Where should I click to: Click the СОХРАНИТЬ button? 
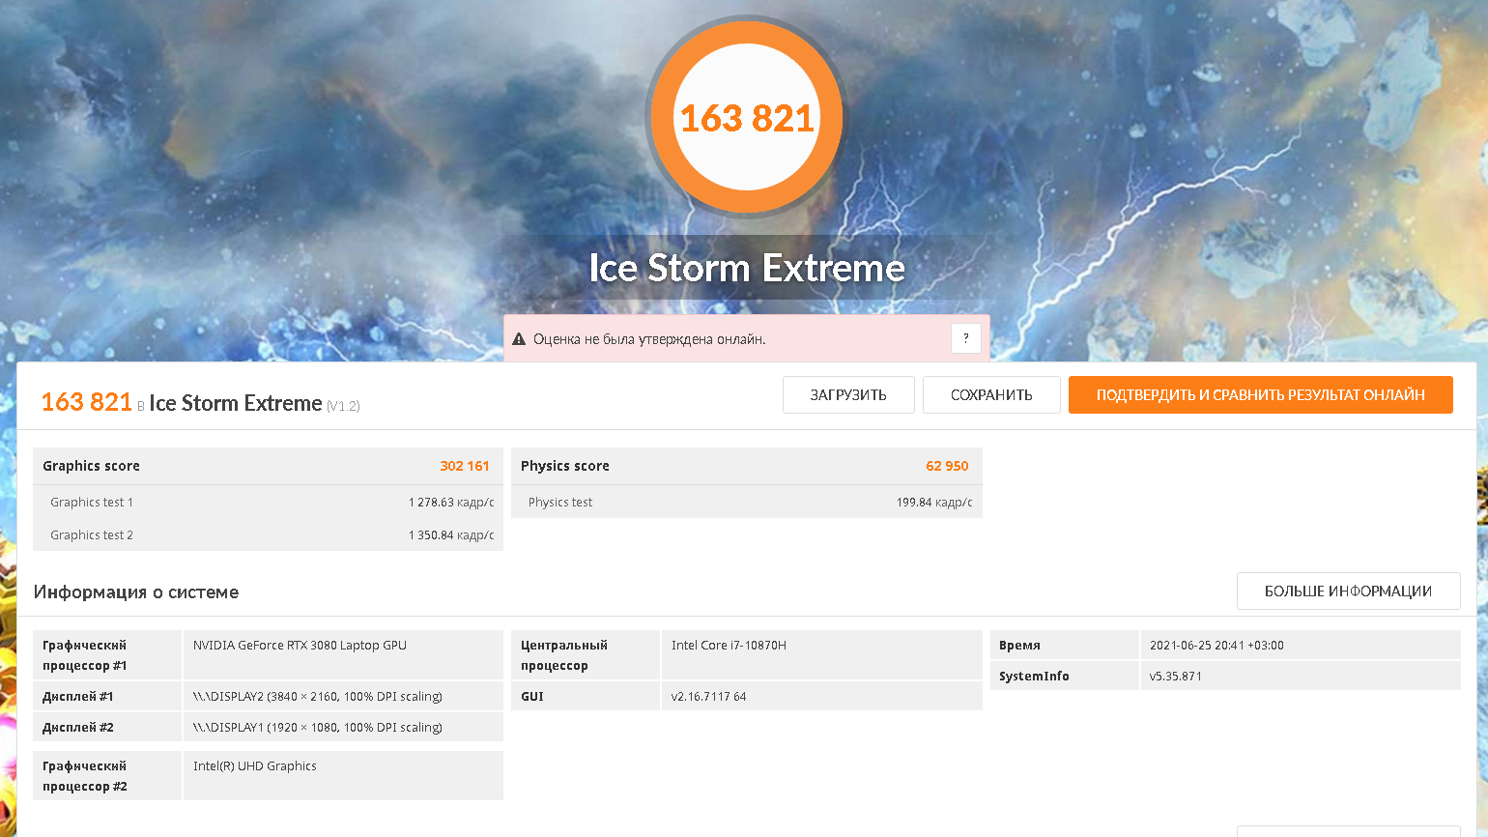(991, 394)
